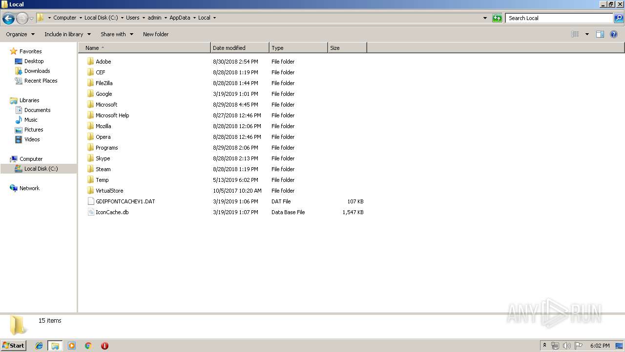Screen dimensions: 625x352
Task: Sort by the Type column header
Action: (x=298, y=48)
